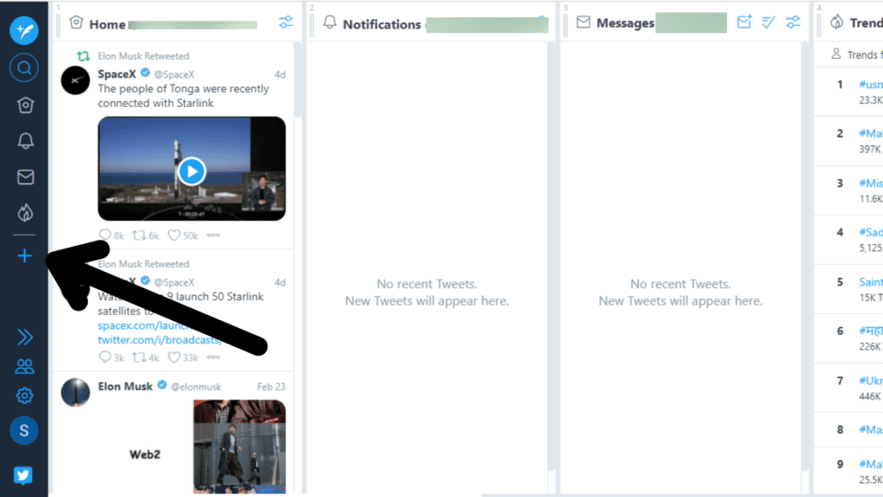Screen dimensions: 883x497
Task: Click the Trending column flame icon
Action: click(x=836, y=22)
